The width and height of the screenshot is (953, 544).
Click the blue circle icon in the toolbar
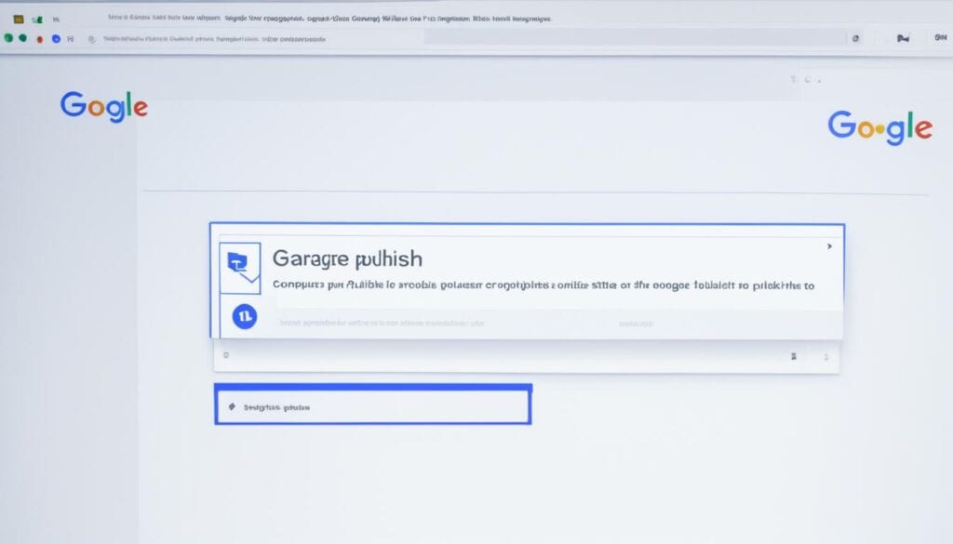click(56, 39)
